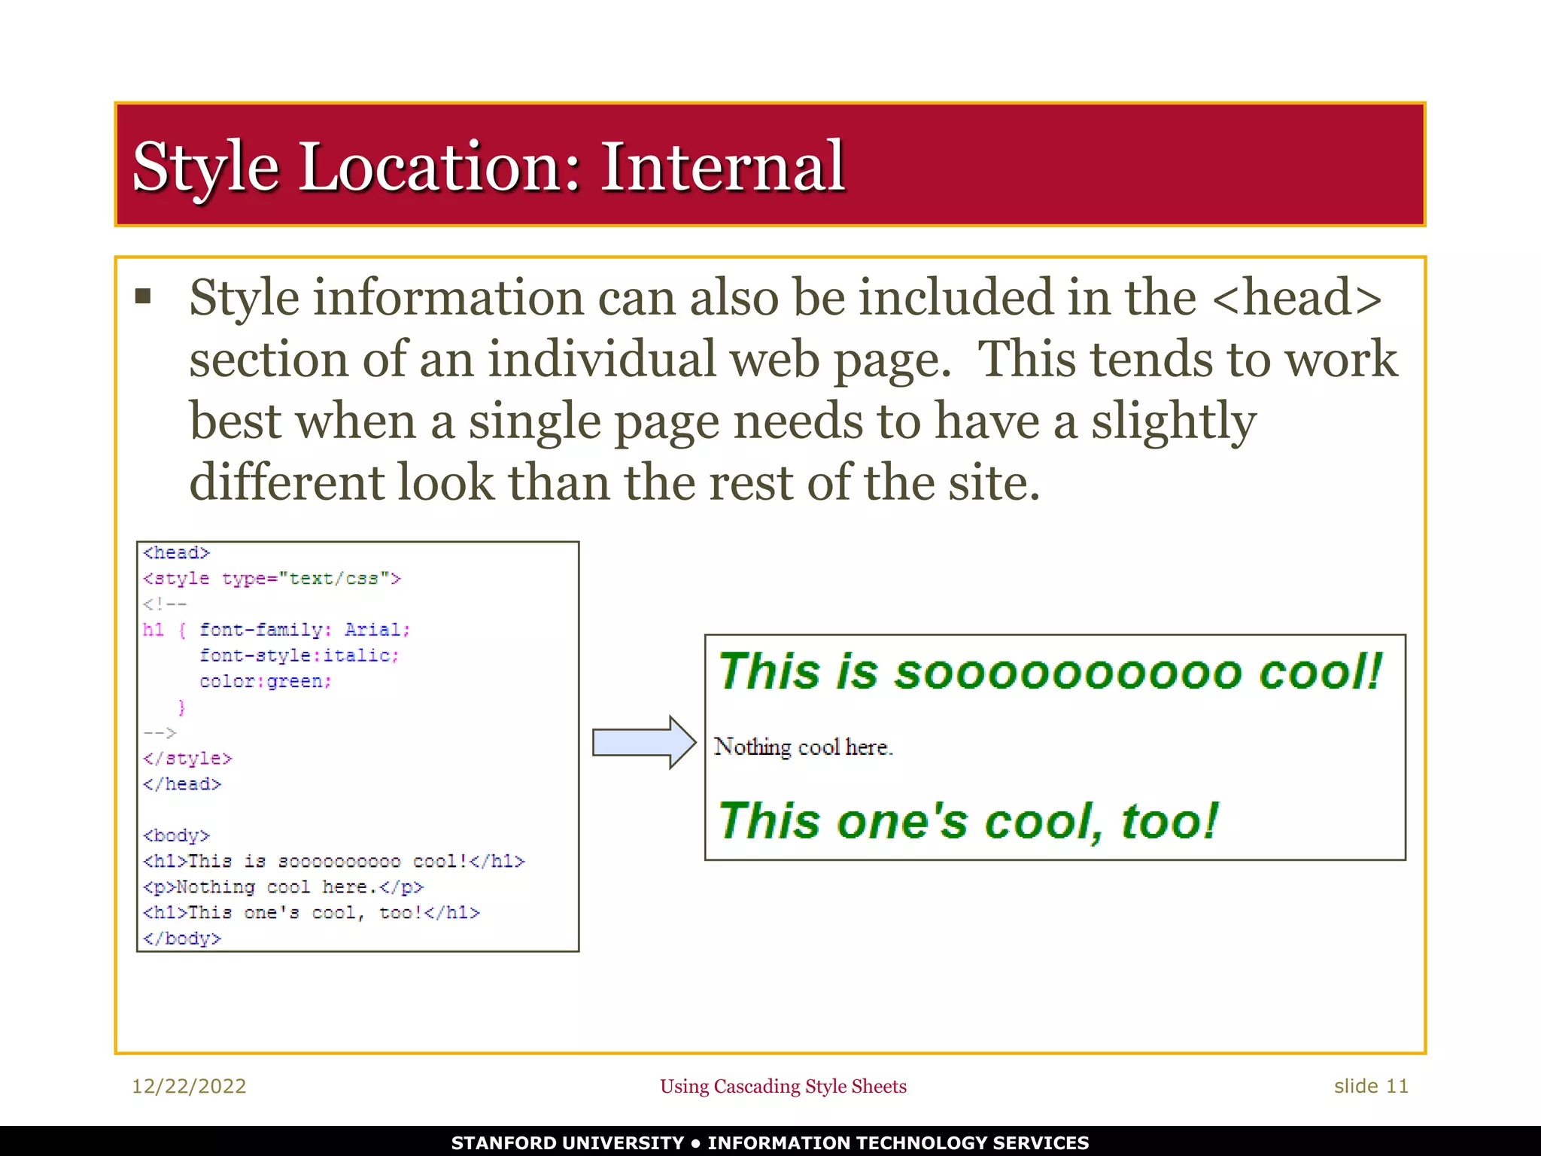Click the bullet paragraph starting 'Style information can also'
This screenshot has height=1156, width=1541.
click(793, 389)
